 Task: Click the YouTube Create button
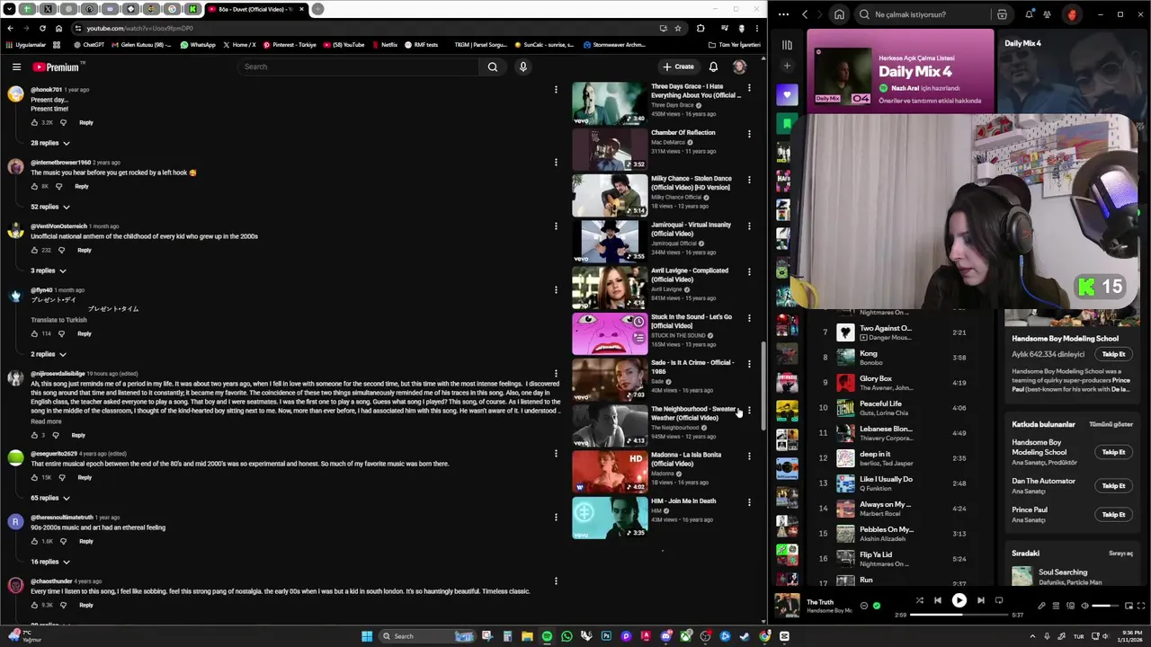pos(679,66)
